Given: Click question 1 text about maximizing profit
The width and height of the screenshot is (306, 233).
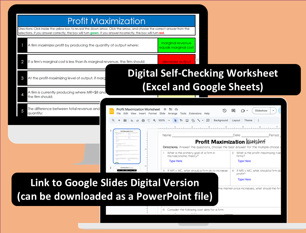Looking at the screenshot, I should point(83,45).
